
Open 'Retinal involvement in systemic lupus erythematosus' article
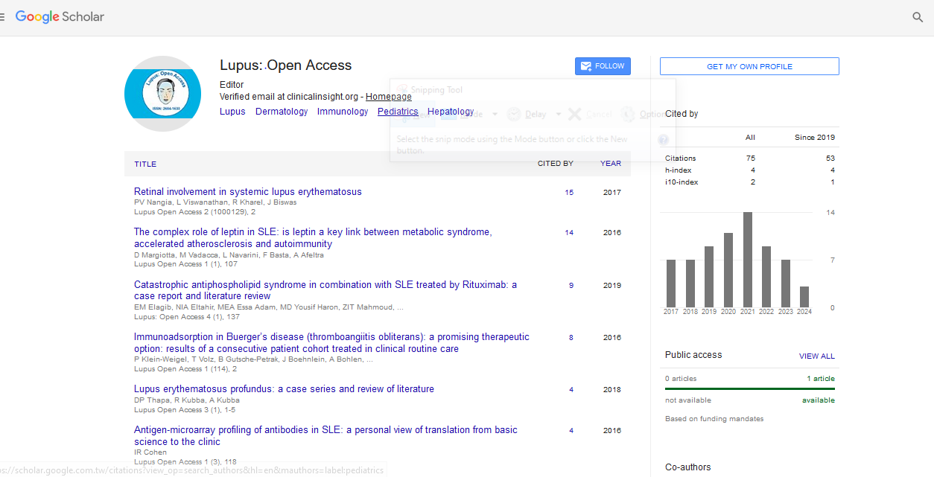click(x=247, y=191)
